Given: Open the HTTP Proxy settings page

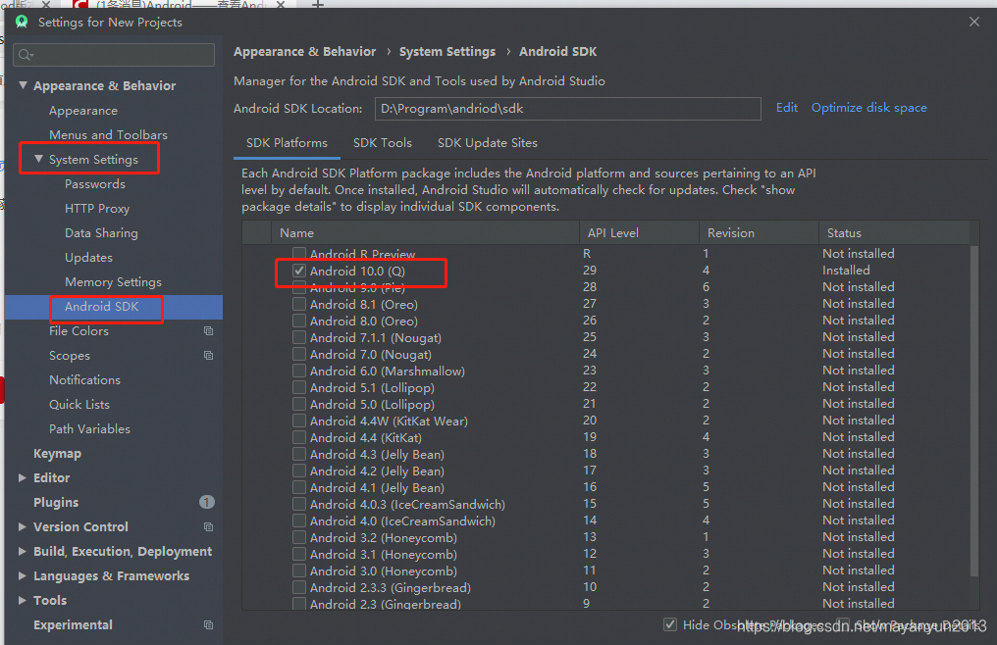Looking at the screenshot, I should [97, 209].
